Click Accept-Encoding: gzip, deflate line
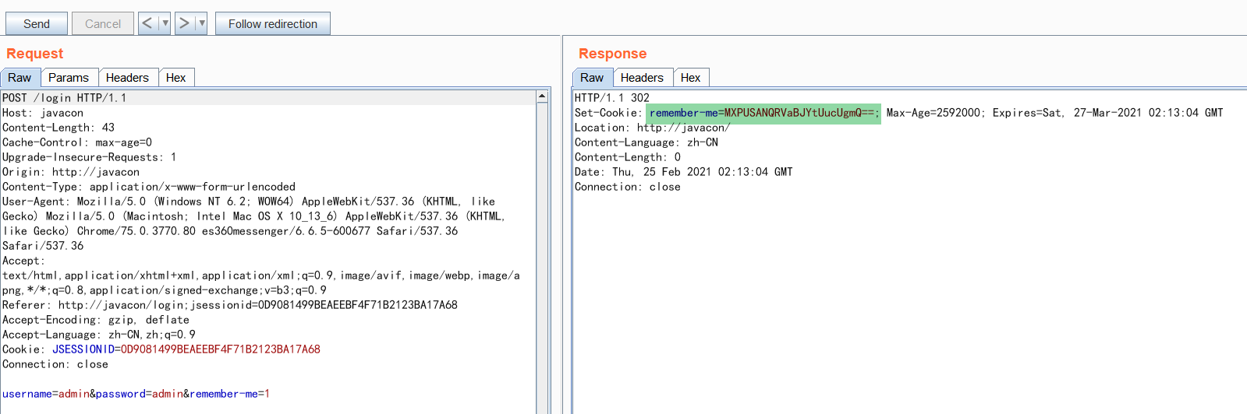The height and width of the screenshot is (414, 1247). 96,320
